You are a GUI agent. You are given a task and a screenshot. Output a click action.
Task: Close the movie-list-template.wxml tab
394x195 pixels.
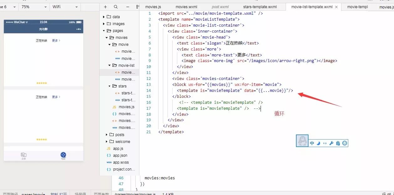(336, 7)
